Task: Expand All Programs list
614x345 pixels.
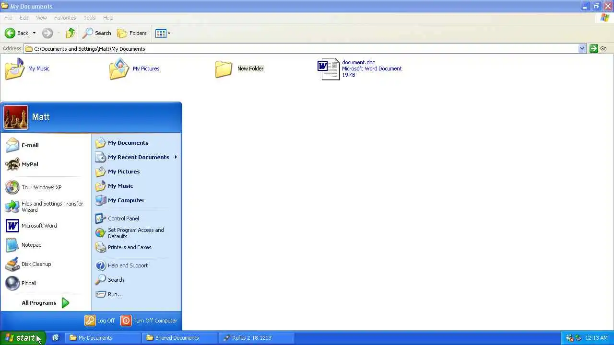Action: click(x=46, y=303)
